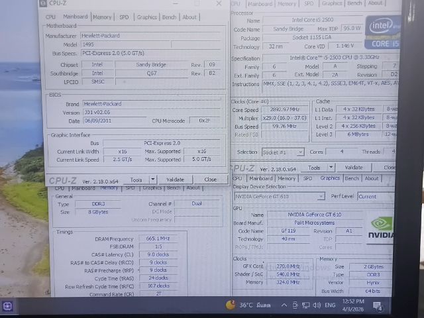Click volume speaker icon in tray
424x318 pixels.
click(x=317, y=305)
